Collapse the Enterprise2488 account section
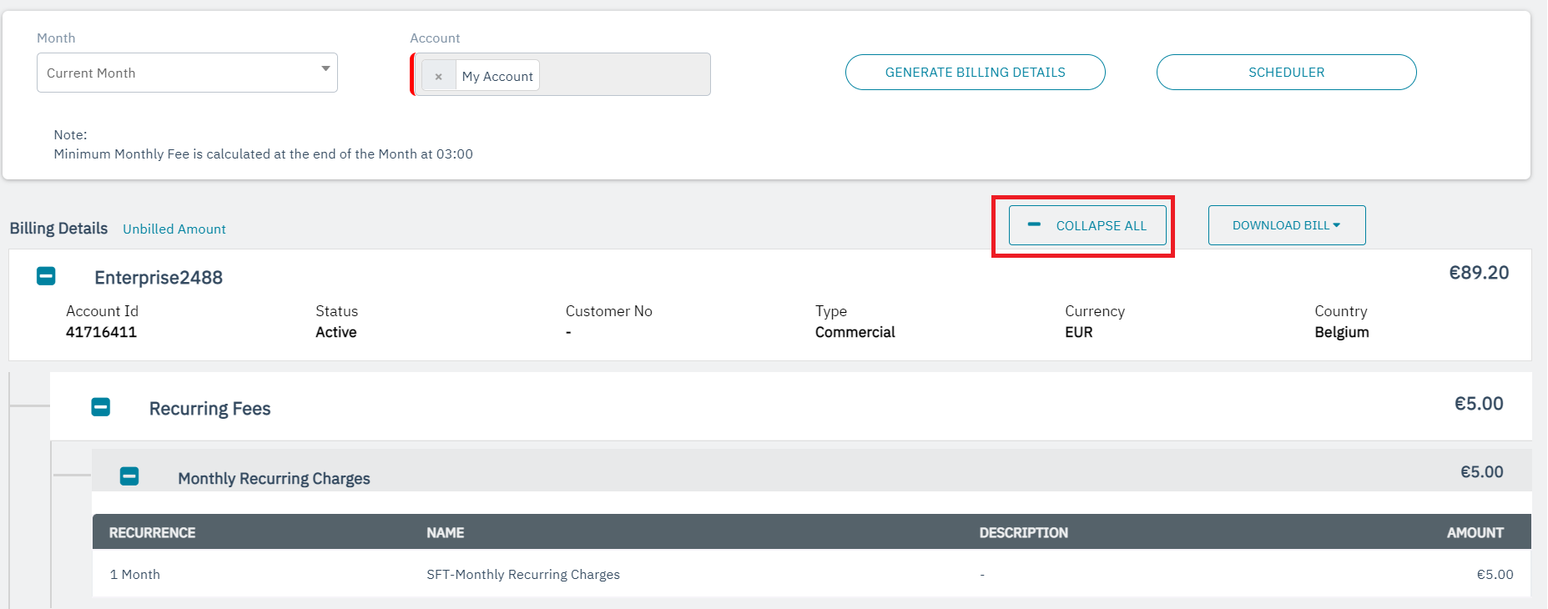 click(46, 276)
